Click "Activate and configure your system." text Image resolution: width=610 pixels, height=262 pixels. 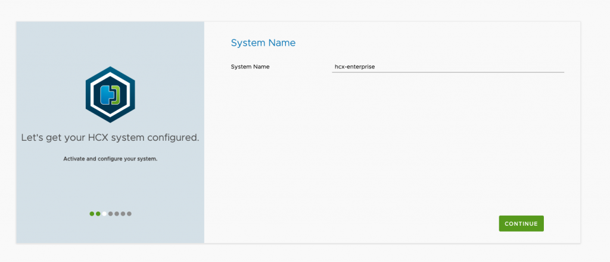110,159
